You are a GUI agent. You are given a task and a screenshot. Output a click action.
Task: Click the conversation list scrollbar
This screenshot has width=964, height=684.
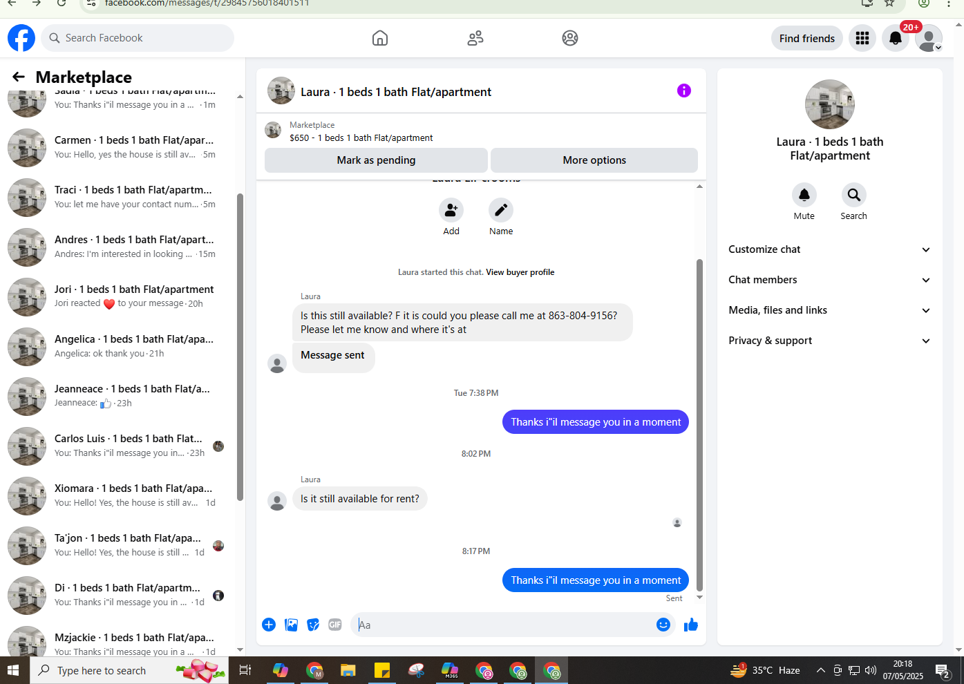pos(240,347)
